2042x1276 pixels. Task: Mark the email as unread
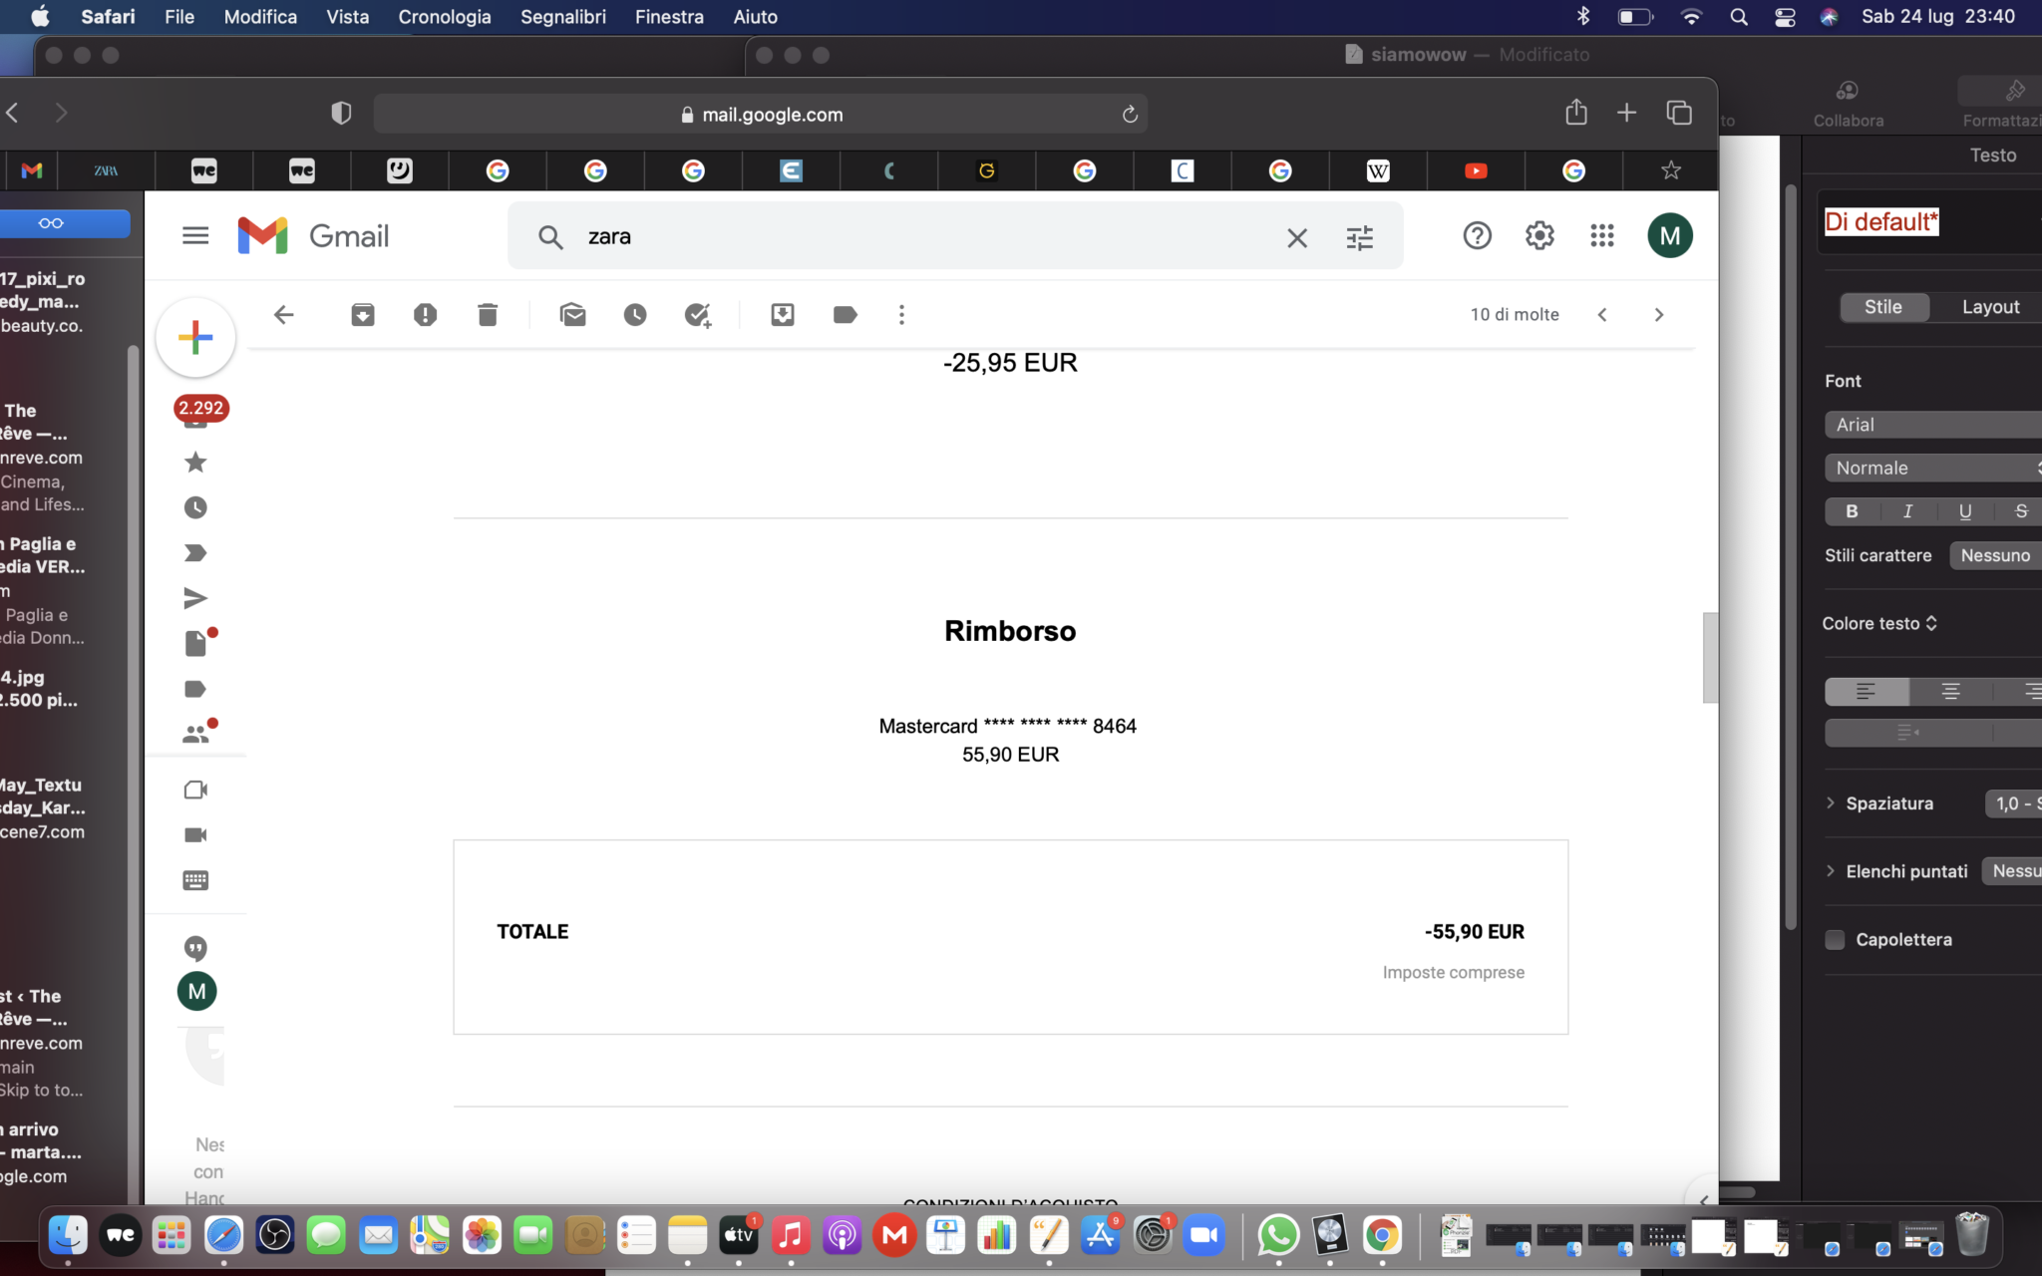573,315
